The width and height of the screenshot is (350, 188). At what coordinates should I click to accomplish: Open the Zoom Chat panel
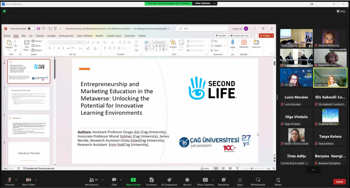[x=114, y=181]
